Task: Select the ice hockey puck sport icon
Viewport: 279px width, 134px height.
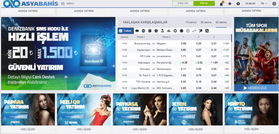Action: [137, 31]
